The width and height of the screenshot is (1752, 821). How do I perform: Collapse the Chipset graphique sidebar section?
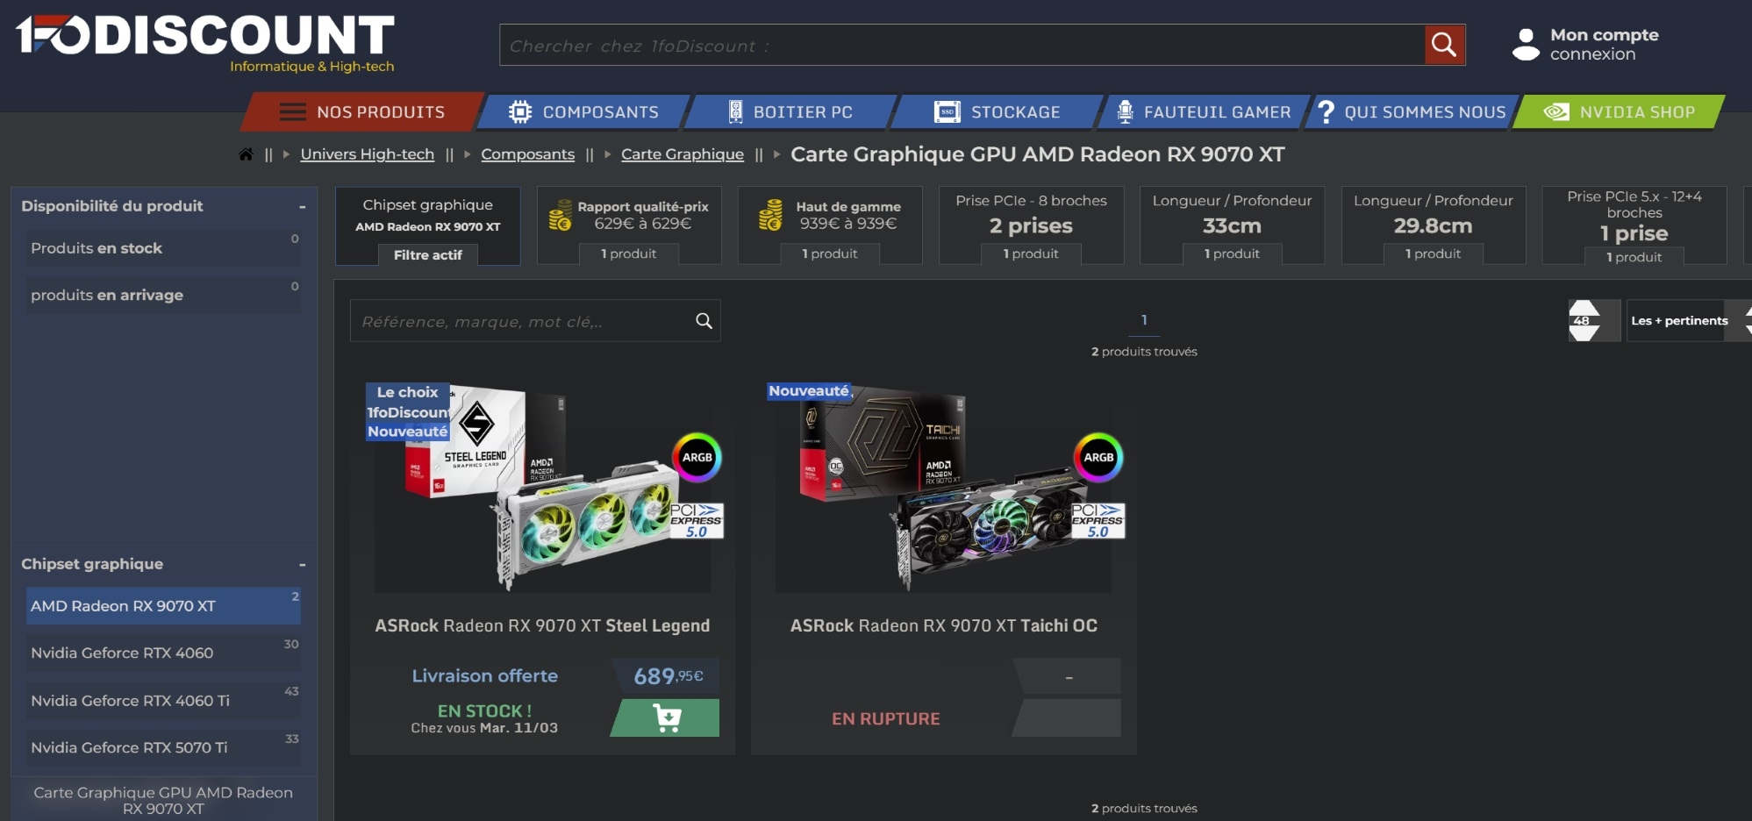(302, 565)
